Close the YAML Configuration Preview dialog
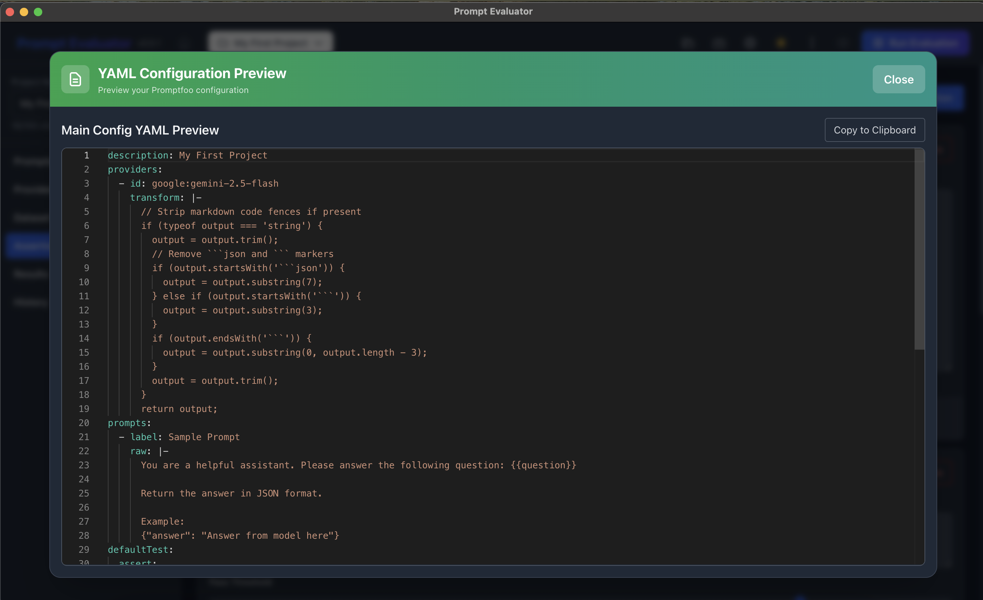 (898, 79)
